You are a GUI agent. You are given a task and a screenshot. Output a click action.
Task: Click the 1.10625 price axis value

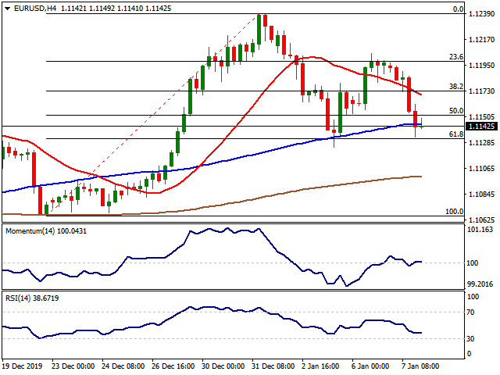[x=481, y=220]
